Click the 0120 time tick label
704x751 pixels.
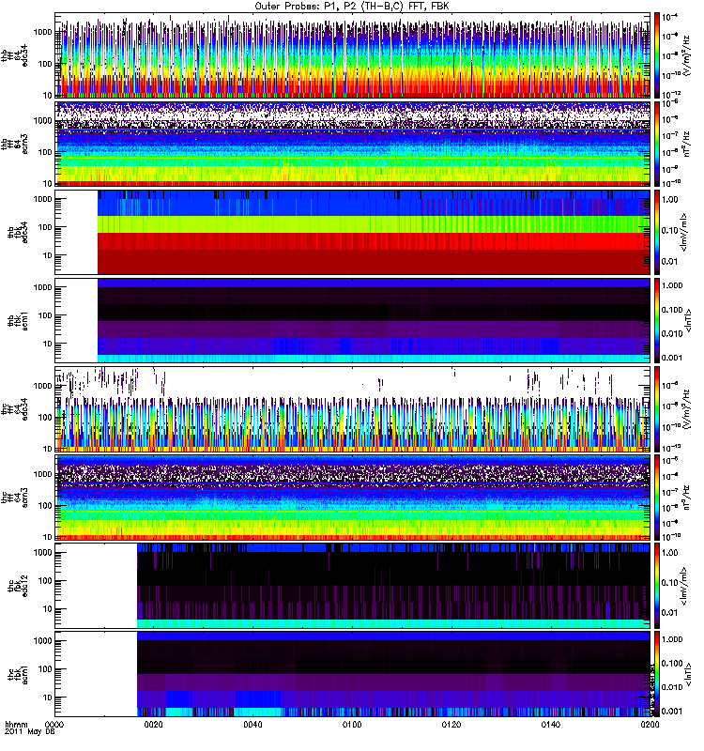click(451, 725)
